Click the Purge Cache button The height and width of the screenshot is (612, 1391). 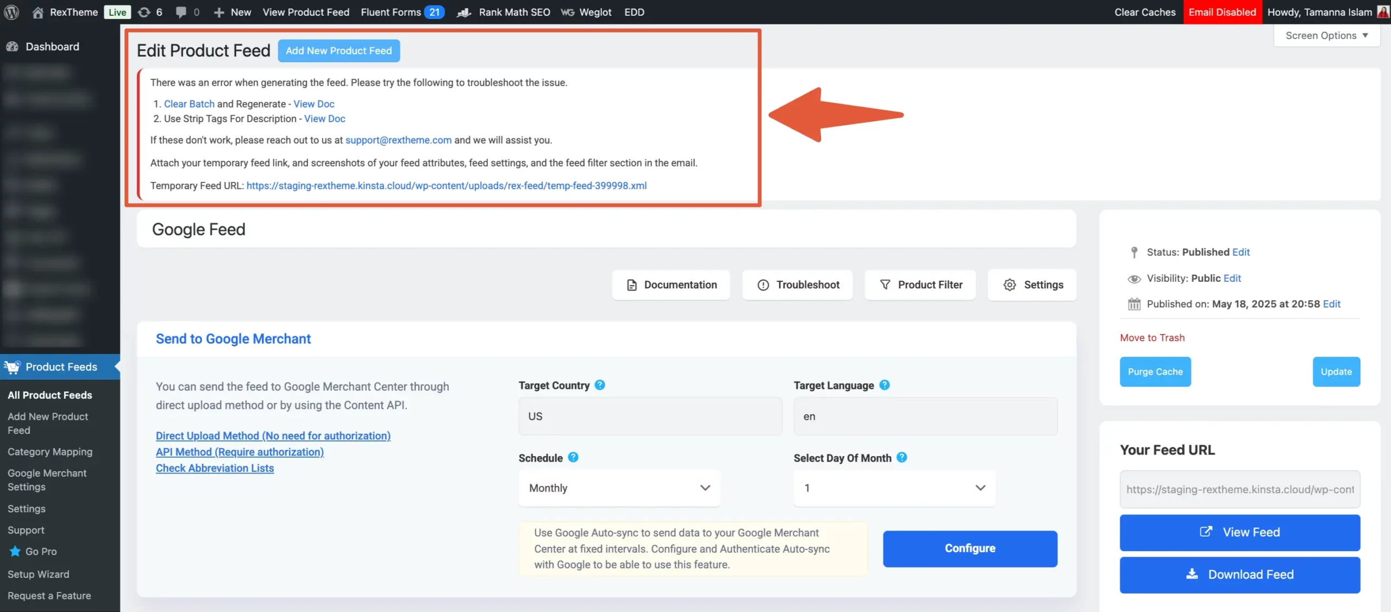1155,371
